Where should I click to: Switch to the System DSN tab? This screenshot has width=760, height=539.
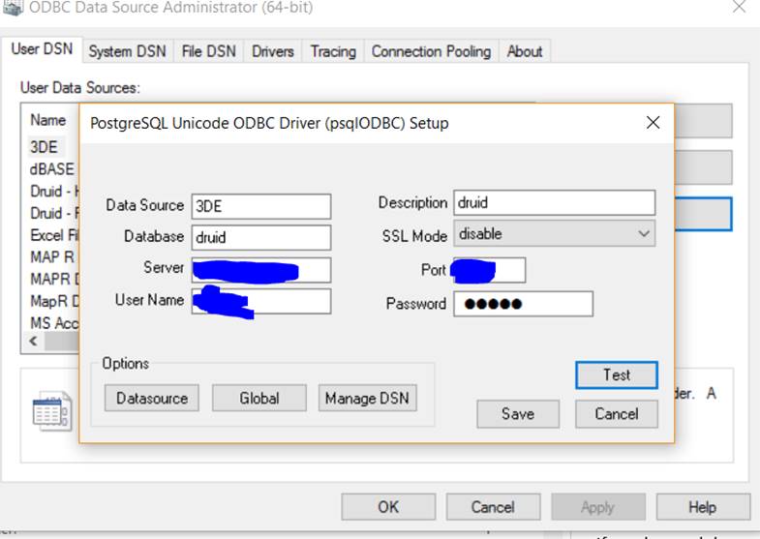(127, 51)
